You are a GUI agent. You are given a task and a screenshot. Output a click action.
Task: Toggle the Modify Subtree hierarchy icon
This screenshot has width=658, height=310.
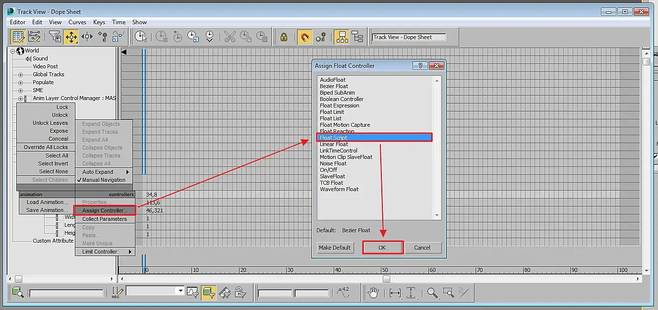[342, 37]
